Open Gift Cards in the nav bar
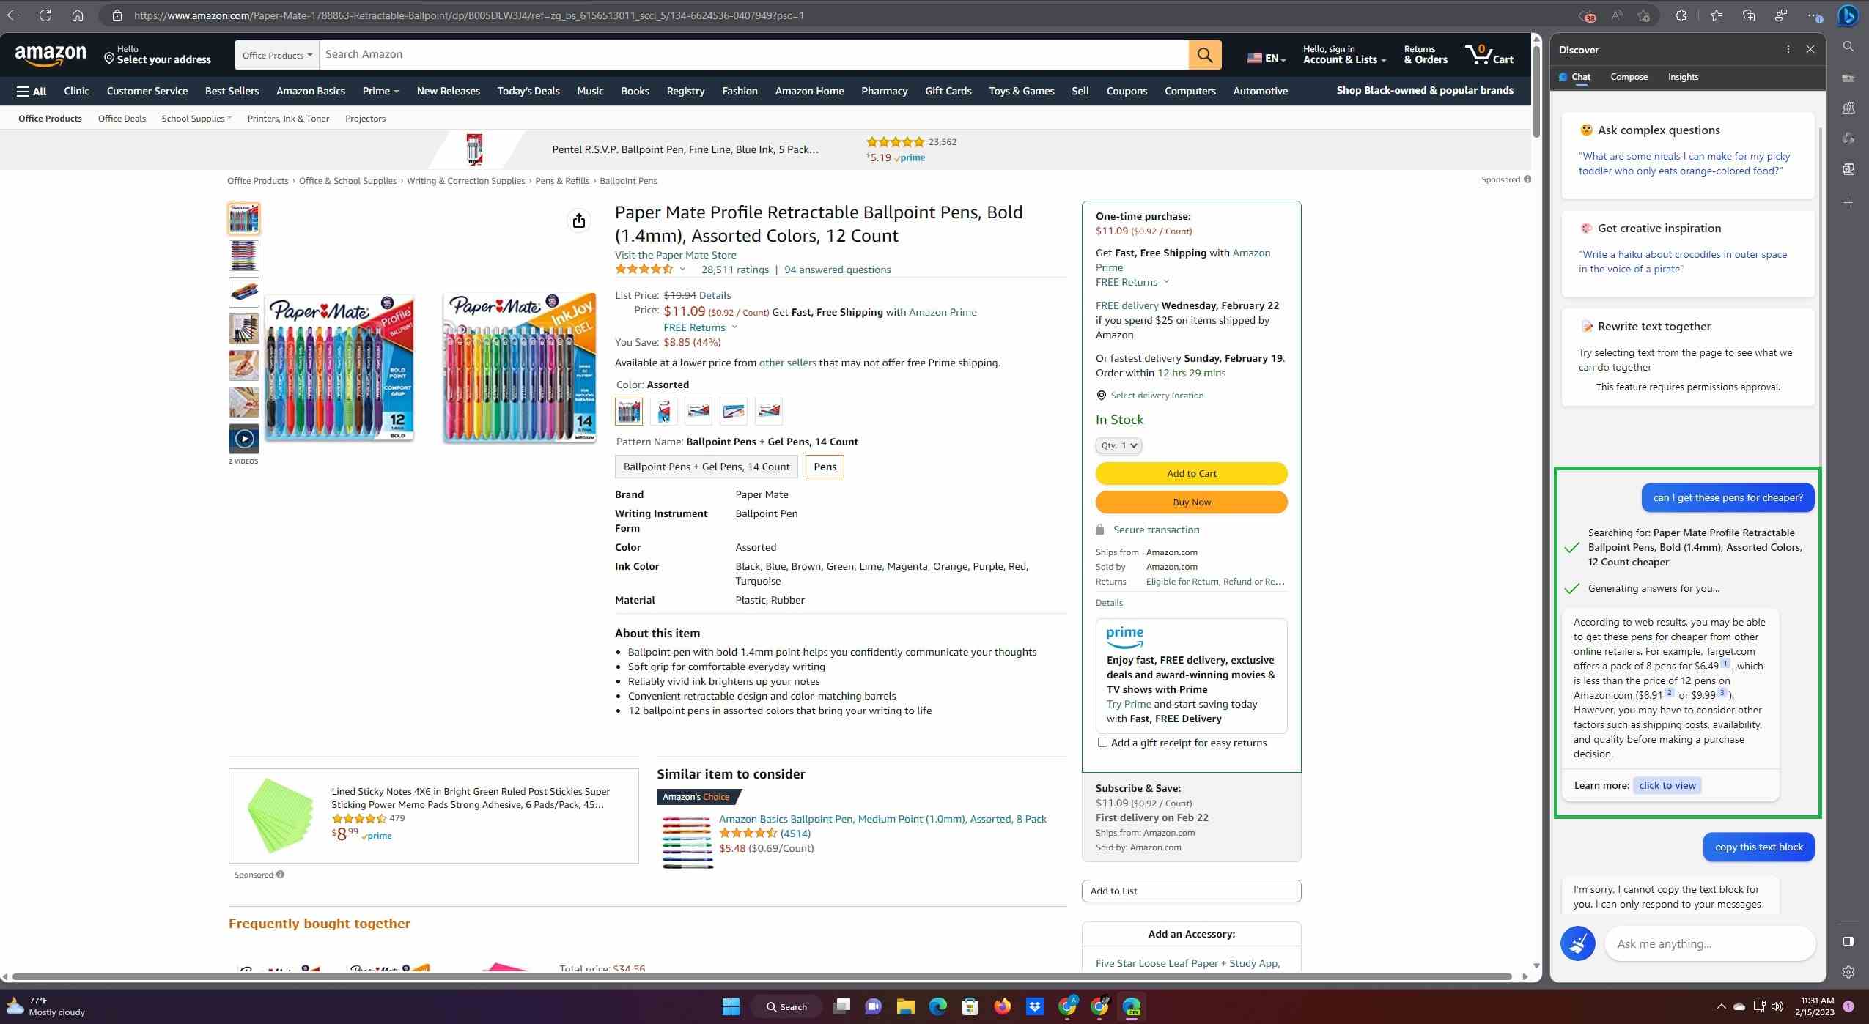 pyautogui.click(x=948, y=91)
